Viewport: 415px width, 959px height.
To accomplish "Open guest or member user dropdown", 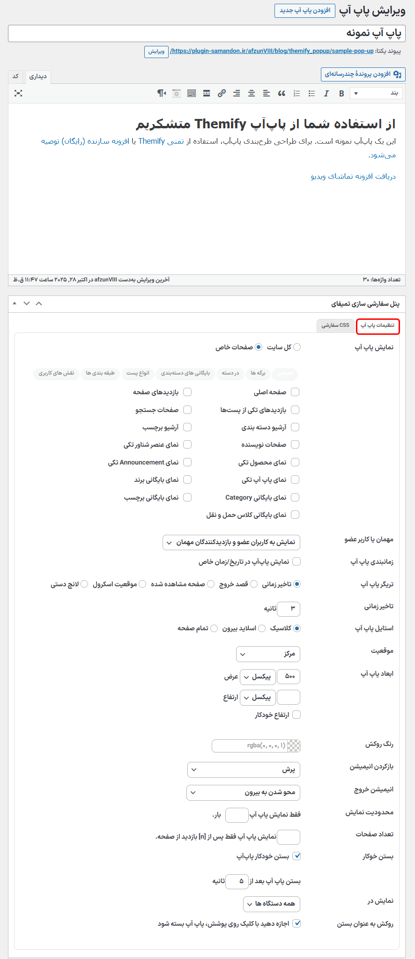I will pyautogui.click(x=231, y=543).
